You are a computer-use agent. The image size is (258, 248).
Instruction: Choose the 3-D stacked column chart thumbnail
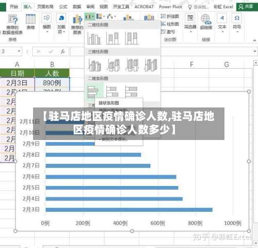[113, 65]
